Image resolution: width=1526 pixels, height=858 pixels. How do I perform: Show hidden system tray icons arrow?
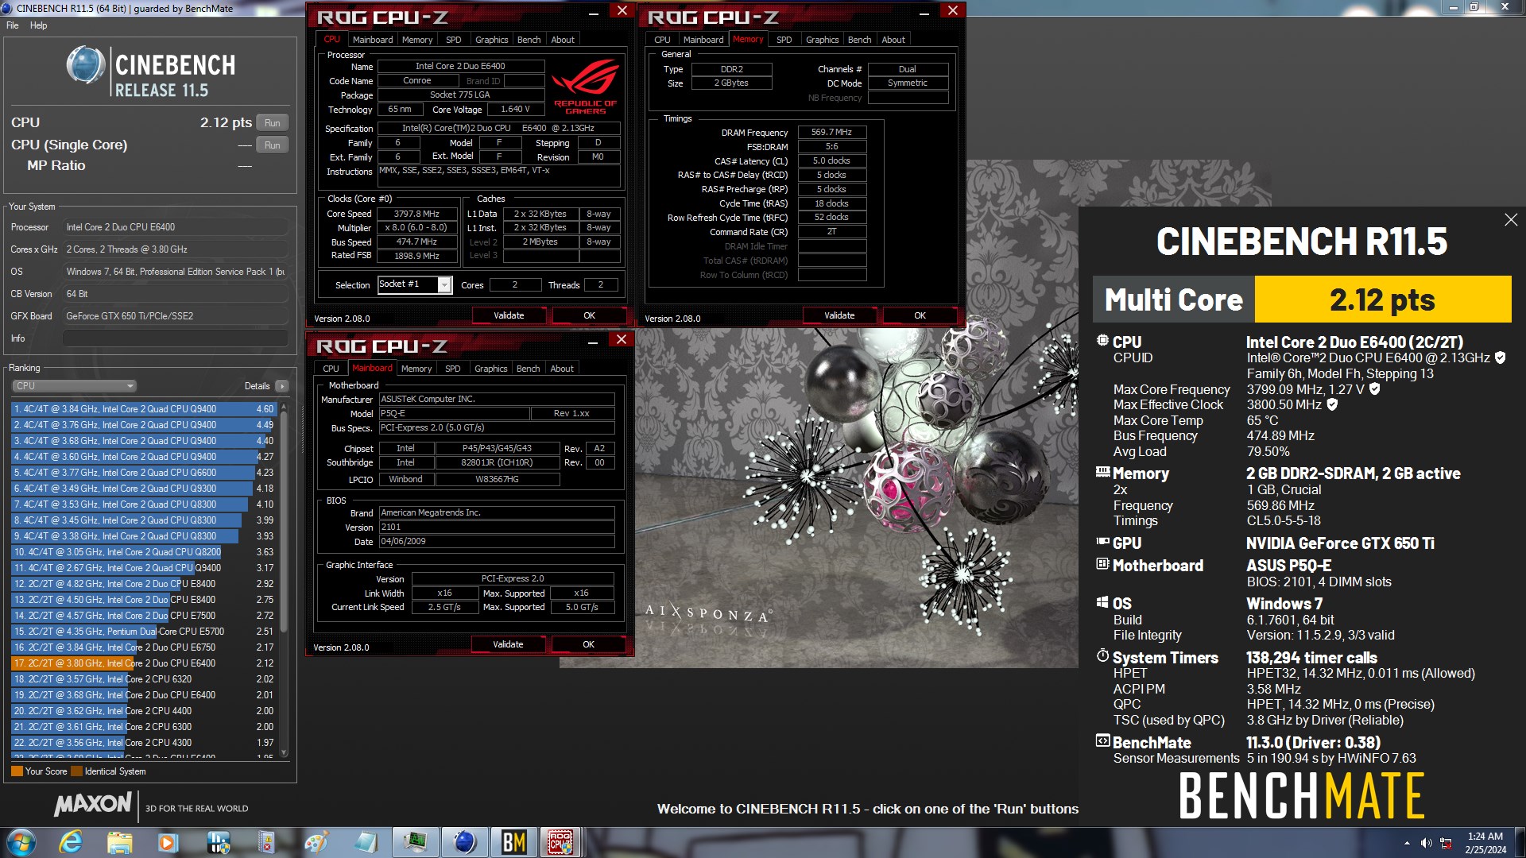[1407, 843]
